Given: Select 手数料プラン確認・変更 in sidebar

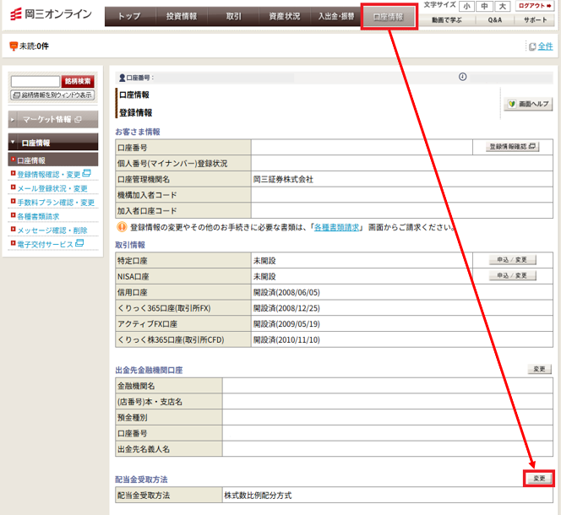Looking at the screenshot, I should point(56,202).
